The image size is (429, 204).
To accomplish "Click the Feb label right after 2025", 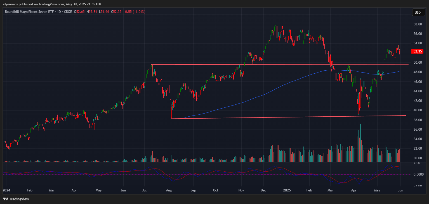I will pyautogui.click(x=309, y=191).
